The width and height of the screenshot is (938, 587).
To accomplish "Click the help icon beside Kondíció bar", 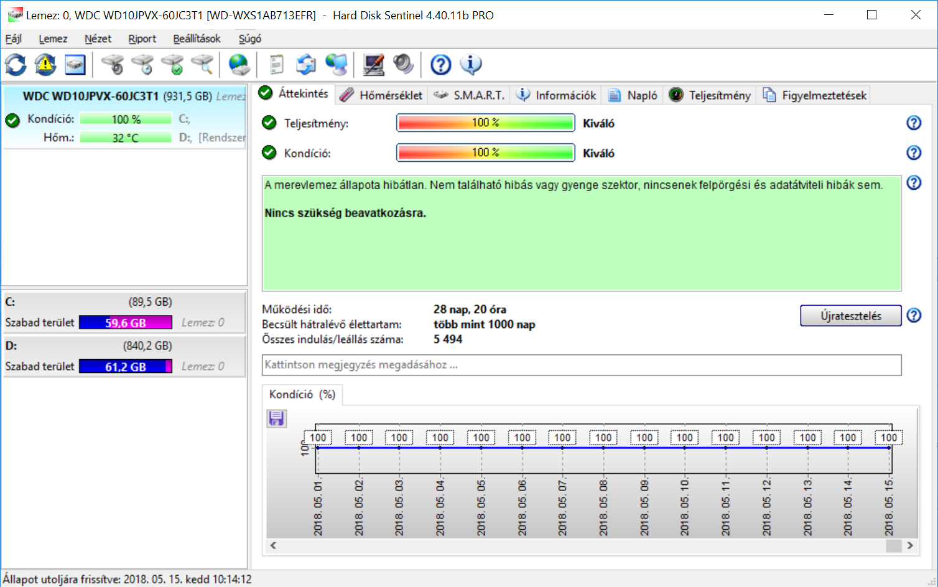I will point(914,153).
